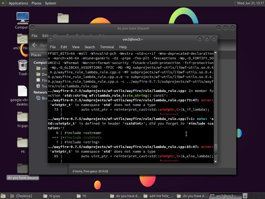The height and width of the screenshot is (199, 265).
Task: Open the 'hi guys' folder icon on the desktop
Action: coord(23,117)
